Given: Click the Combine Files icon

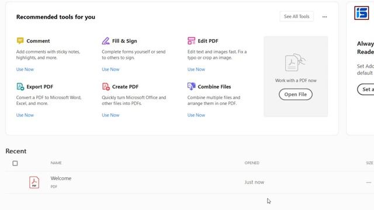Looking at the screenshot, I should pos(191,86).
